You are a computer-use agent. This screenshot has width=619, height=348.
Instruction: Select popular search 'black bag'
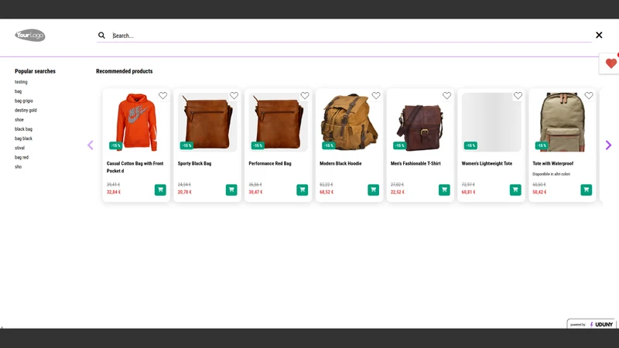23,129
